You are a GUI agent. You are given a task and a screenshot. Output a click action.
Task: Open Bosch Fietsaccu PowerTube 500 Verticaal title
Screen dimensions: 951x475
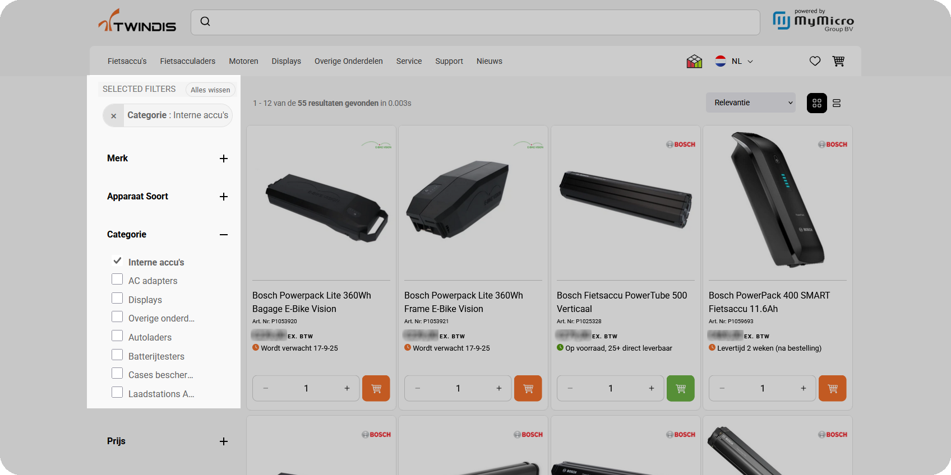622,302
